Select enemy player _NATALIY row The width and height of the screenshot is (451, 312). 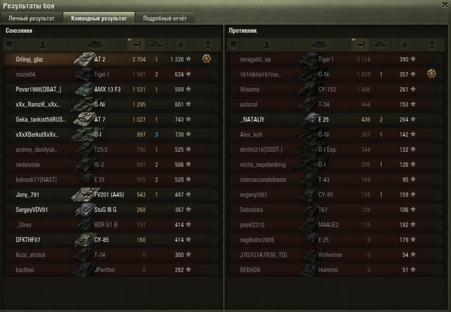336,119
